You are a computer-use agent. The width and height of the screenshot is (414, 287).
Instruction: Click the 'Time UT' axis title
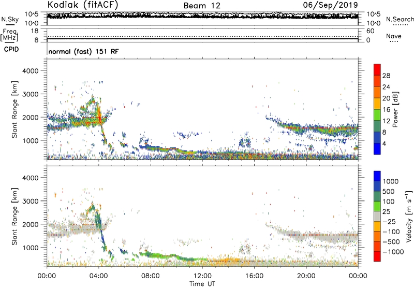tap(202, 283)
